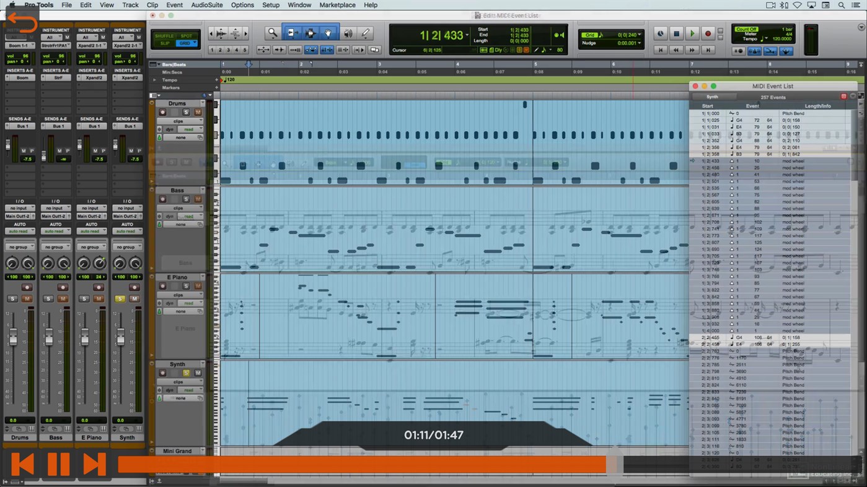The width and height of the screenshot is (867, 487).
Task: Select the Grabber hand tool
Action: click(x=327, y=33)
